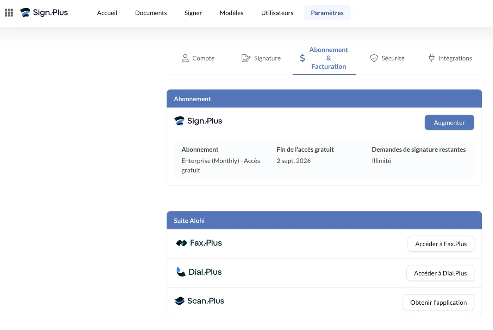Screen dimensions: 493x330
Task: Click Accéder à Dial.Plus button
Action: coord(440,273)
